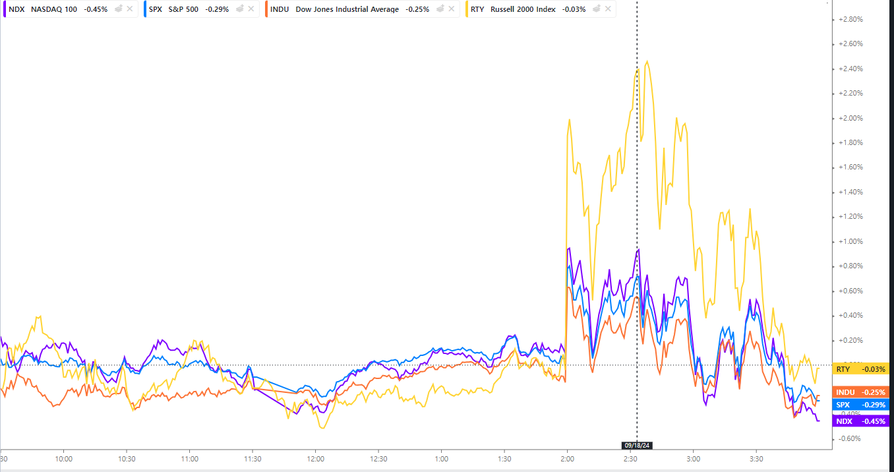Click the 09/18/24 crosshair date marker
Viewport: 894px width, 472px height.
(x=636, y=445)
